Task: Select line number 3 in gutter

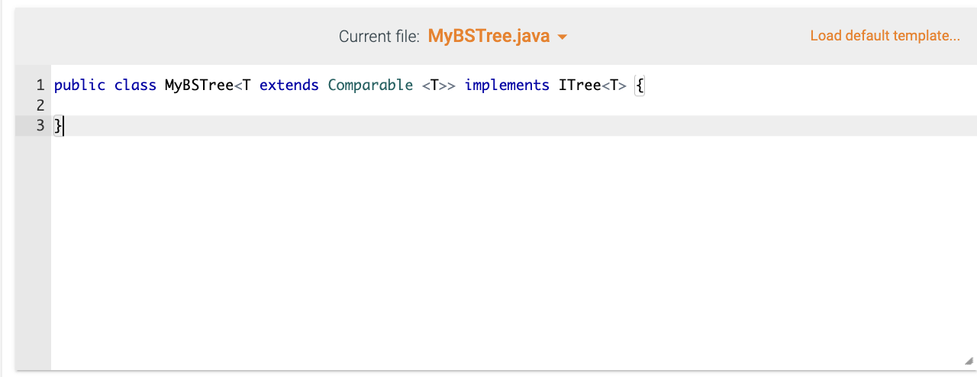Action: coord(40,126)
